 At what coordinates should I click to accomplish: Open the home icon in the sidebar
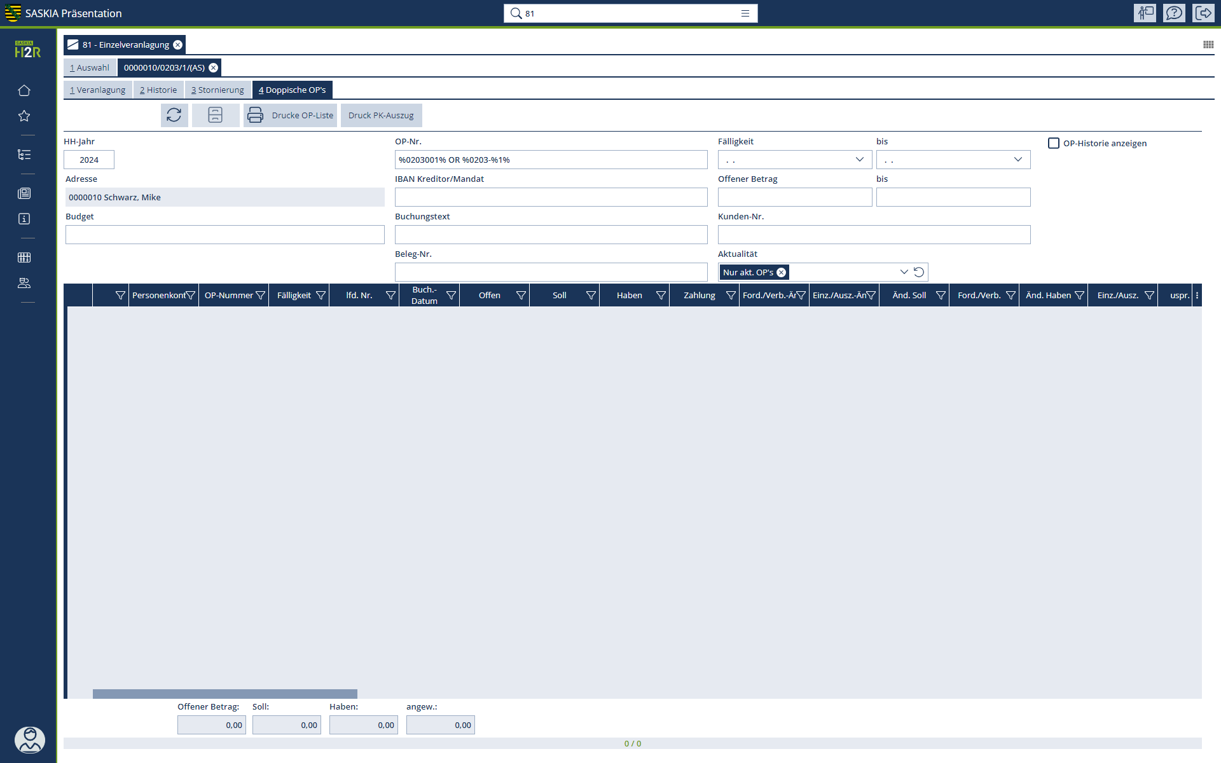tap(24, 90)
